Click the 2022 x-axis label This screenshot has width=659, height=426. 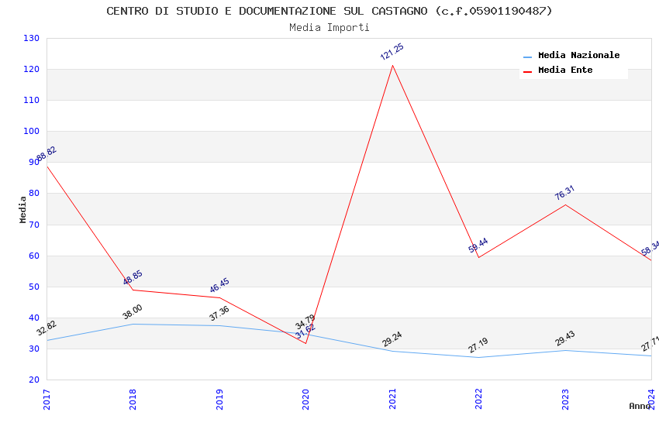point(478,400)
